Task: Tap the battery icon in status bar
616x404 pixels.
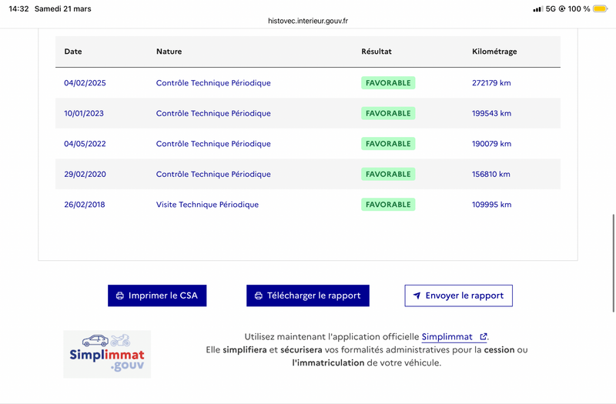Action: tap(600, 8)
